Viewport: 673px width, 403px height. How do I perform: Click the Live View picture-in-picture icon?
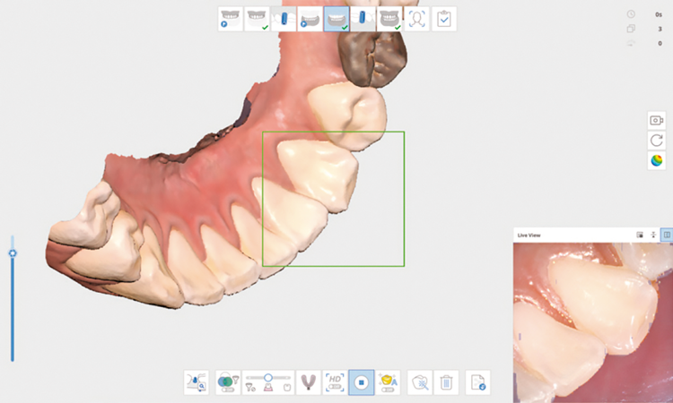640,235
